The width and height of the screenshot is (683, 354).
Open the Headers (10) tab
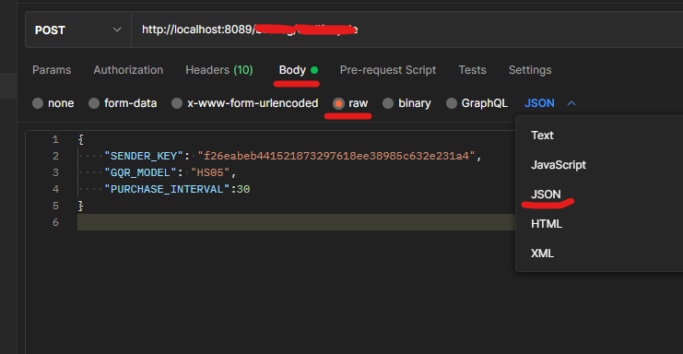pos(219,70)
